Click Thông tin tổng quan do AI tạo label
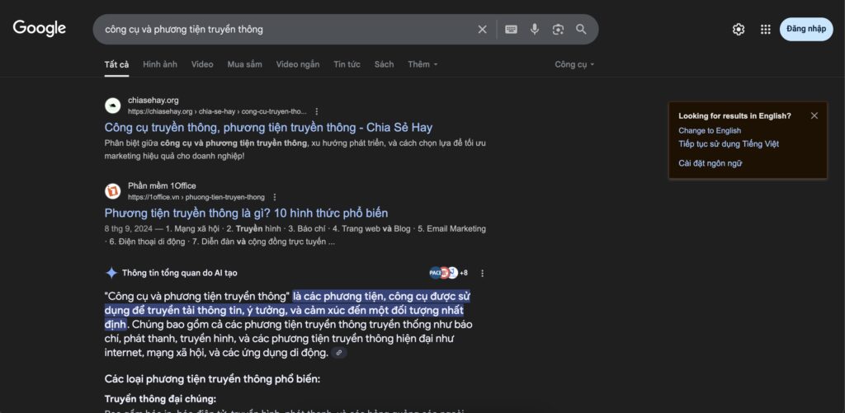The width and height of the screenshot is (845, 413). click(179, 273)
